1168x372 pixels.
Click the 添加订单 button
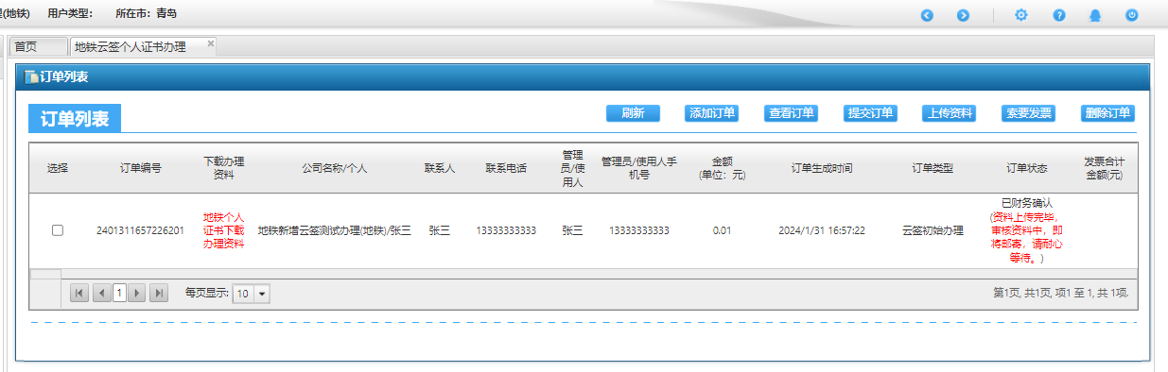pyautogui.click(x=712, y=113)
